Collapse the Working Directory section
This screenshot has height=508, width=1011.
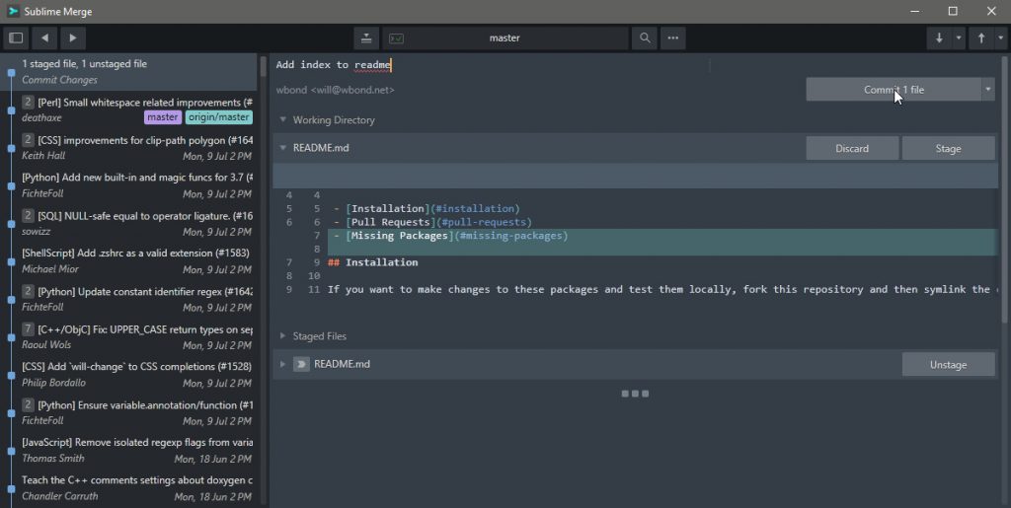[x=282, y=119]
